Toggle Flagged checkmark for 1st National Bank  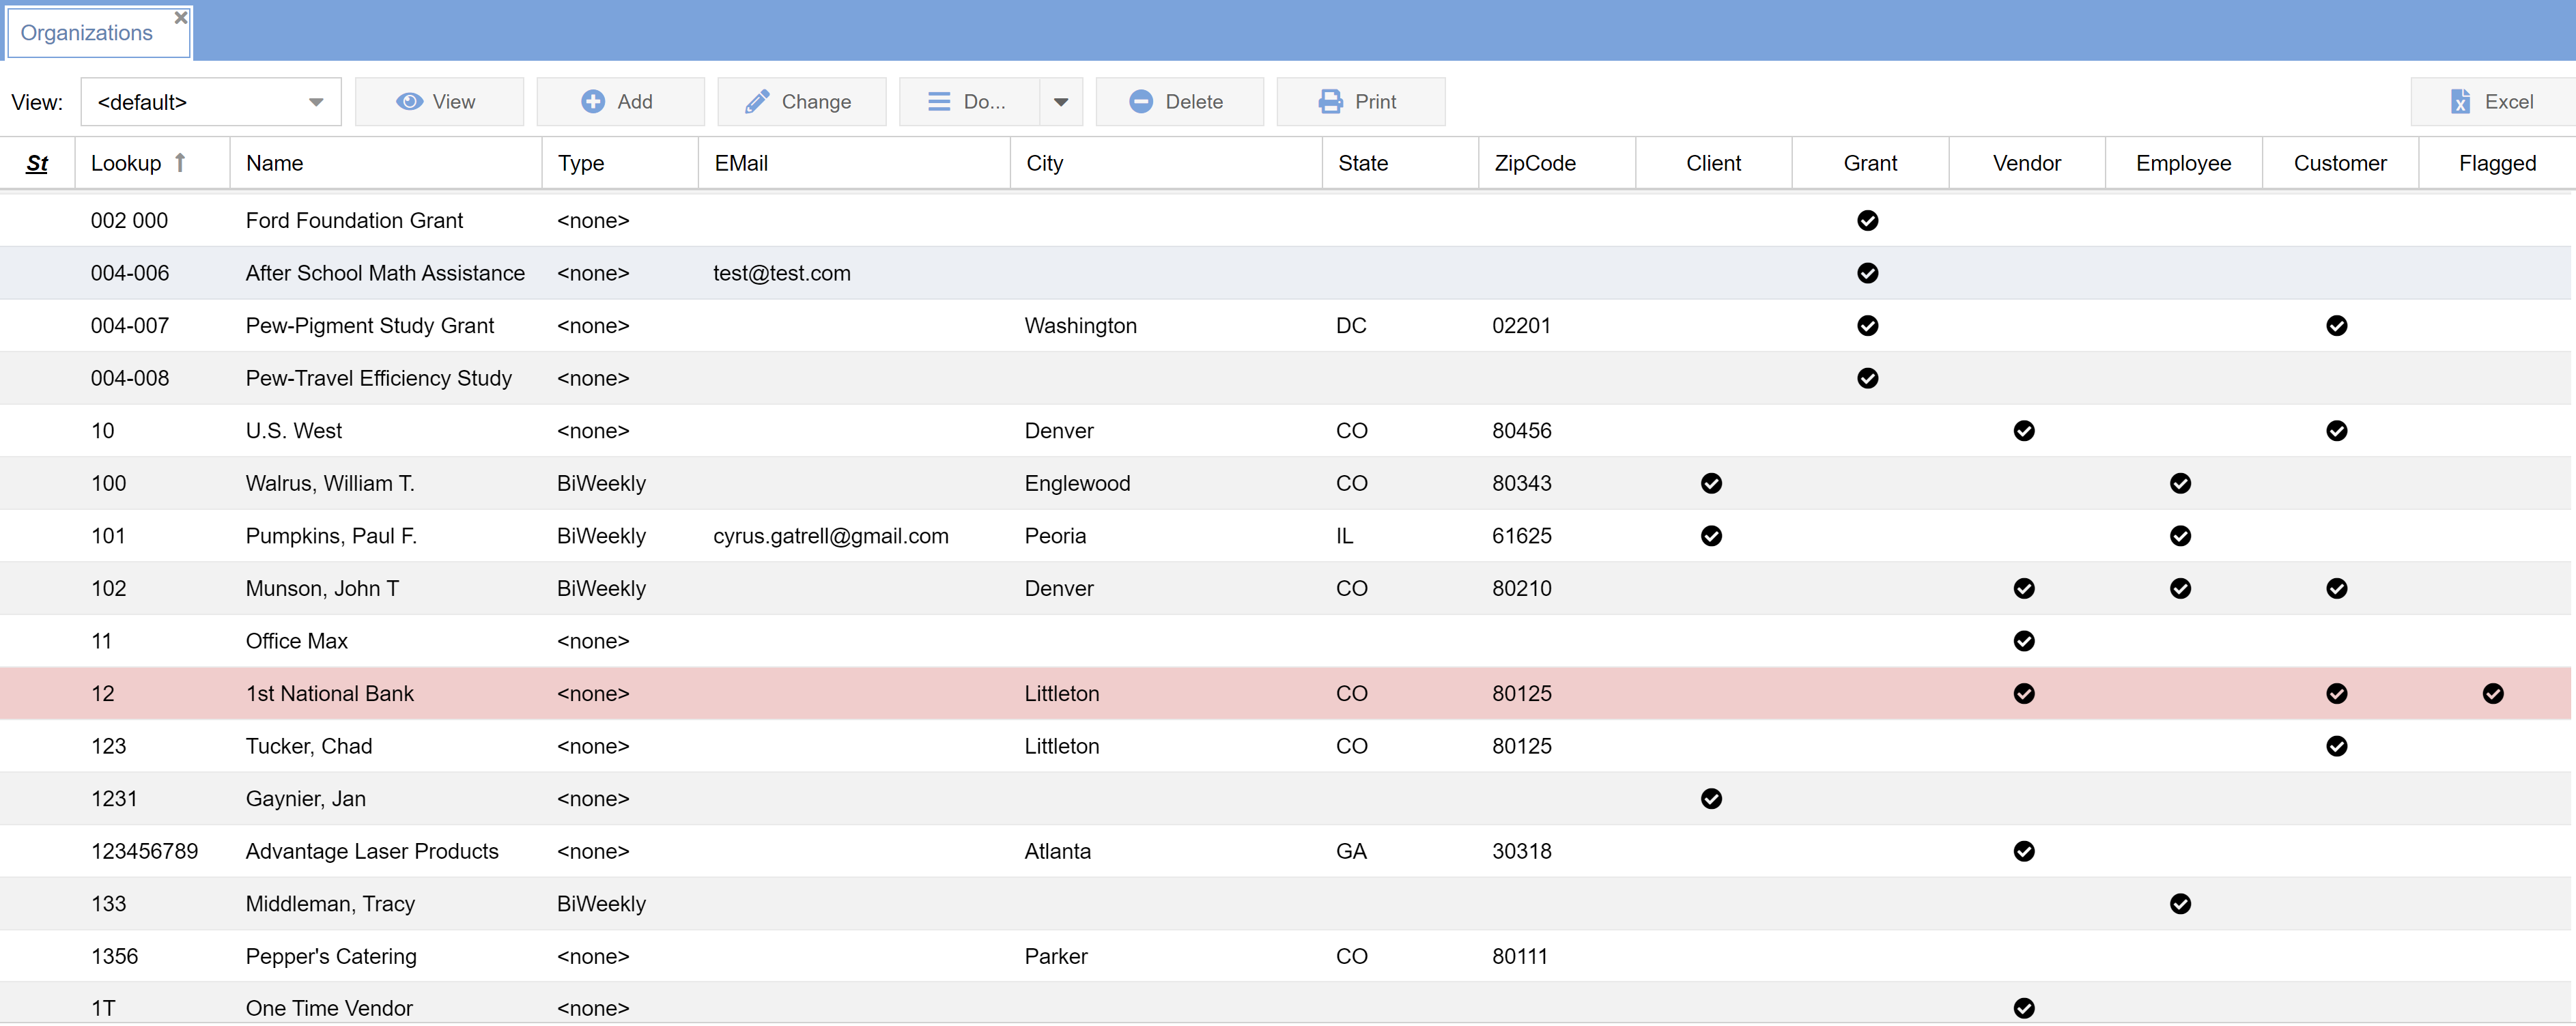pos(2492,694)
